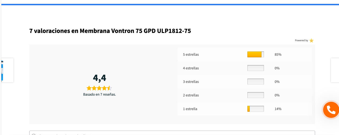Click the 85% percentage label
339x135 pixels.
[278, 55]
